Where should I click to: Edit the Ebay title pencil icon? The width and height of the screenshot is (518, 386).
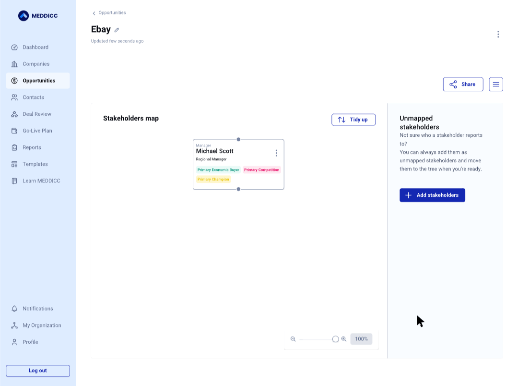(x=117, y=30)
